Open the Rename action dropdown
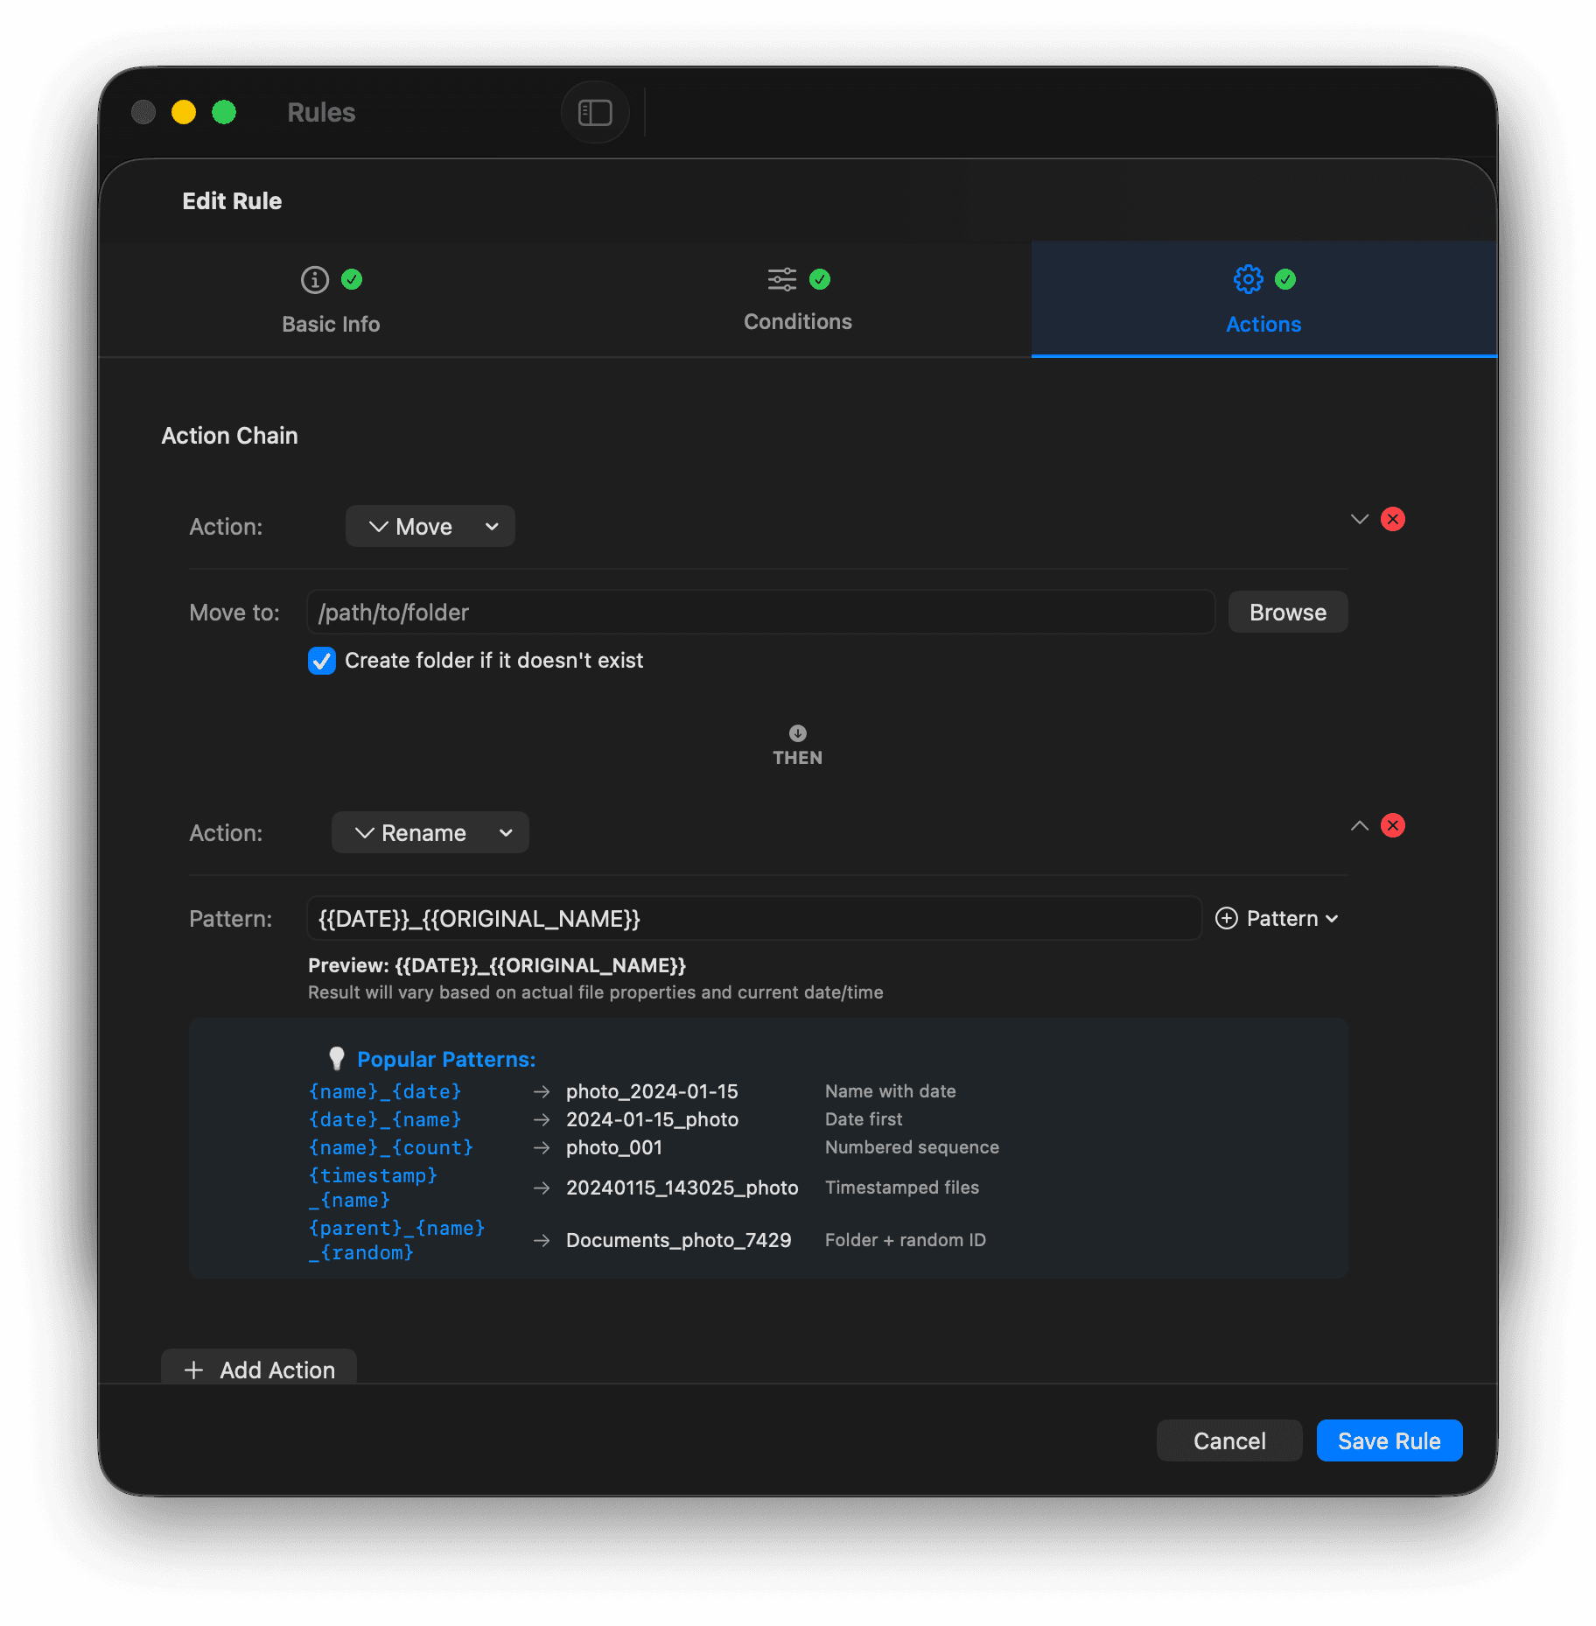1596x1626 pixels. 430,832
